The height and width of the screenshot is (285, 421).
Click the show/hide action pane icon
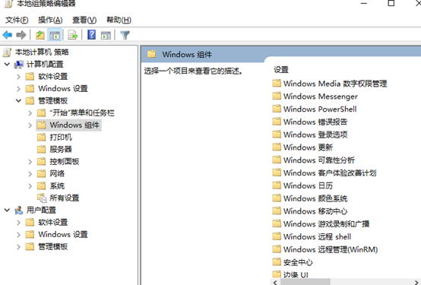[x=106, y=35]
